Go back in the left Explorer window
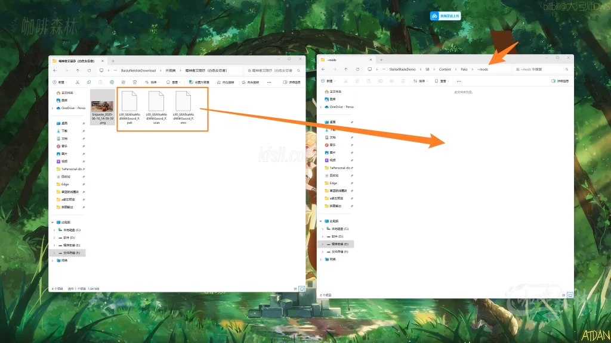 55,70
